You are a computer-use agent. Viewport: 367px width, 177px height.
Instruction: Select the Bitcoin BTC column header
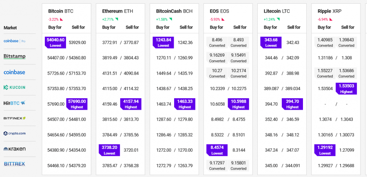tap(61, 11)
